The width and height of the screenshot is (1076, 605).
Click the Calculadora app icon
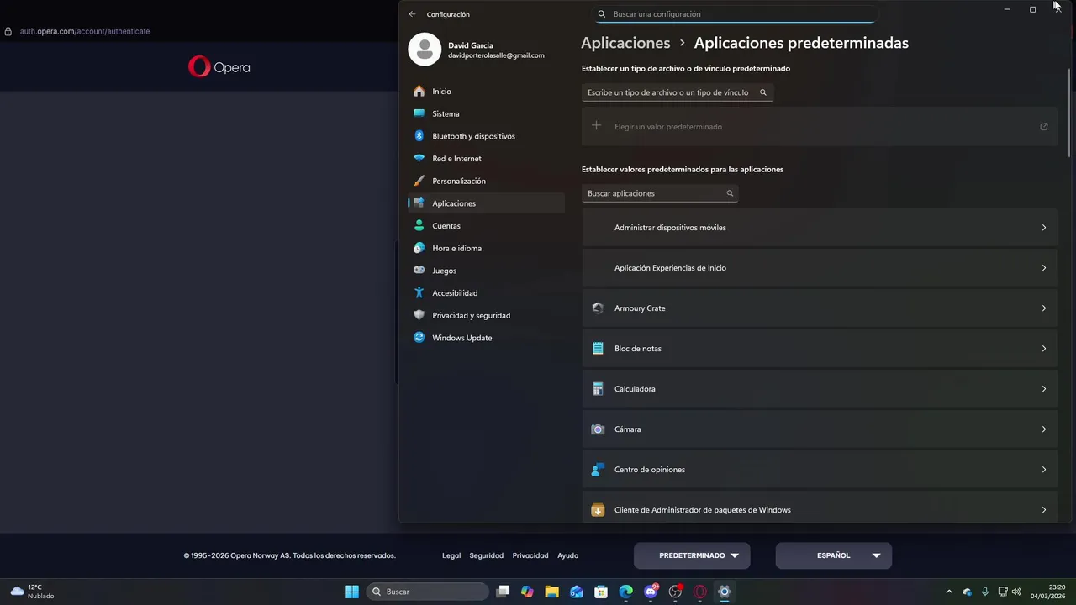[x=598, y=389]
